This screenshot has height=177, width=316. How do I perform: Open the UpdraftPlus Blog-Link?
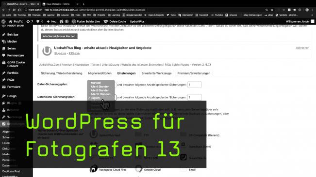point(60,53)
